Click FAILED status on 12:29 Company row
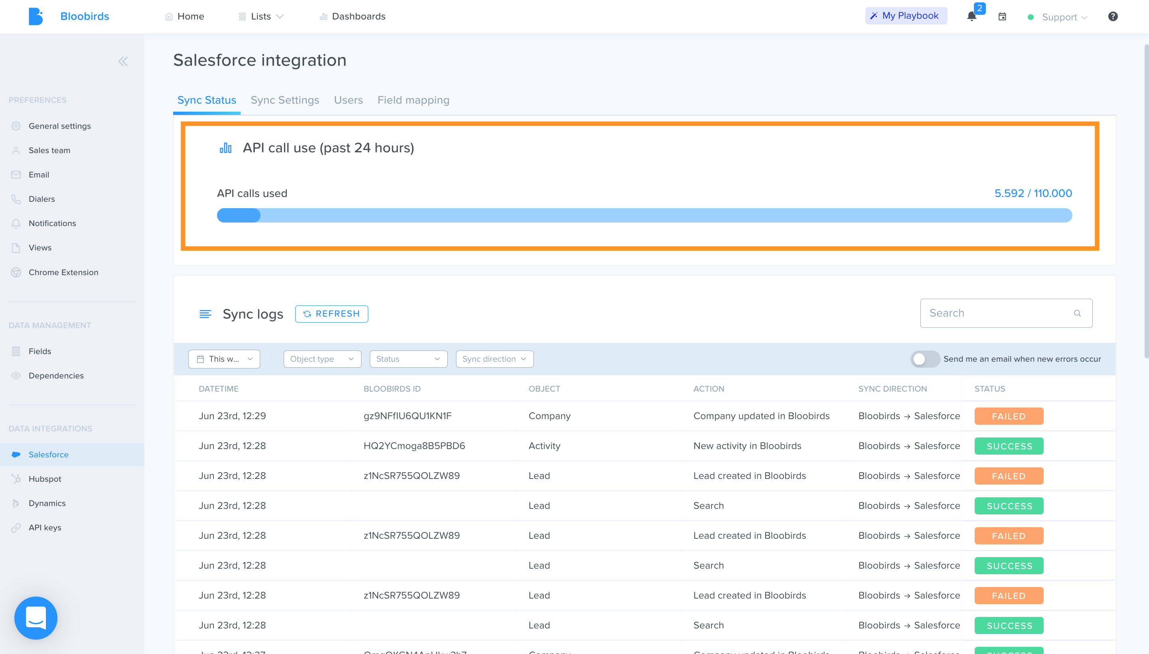The width and height of the screenshot is (1149, 654). pos(1009,416)
